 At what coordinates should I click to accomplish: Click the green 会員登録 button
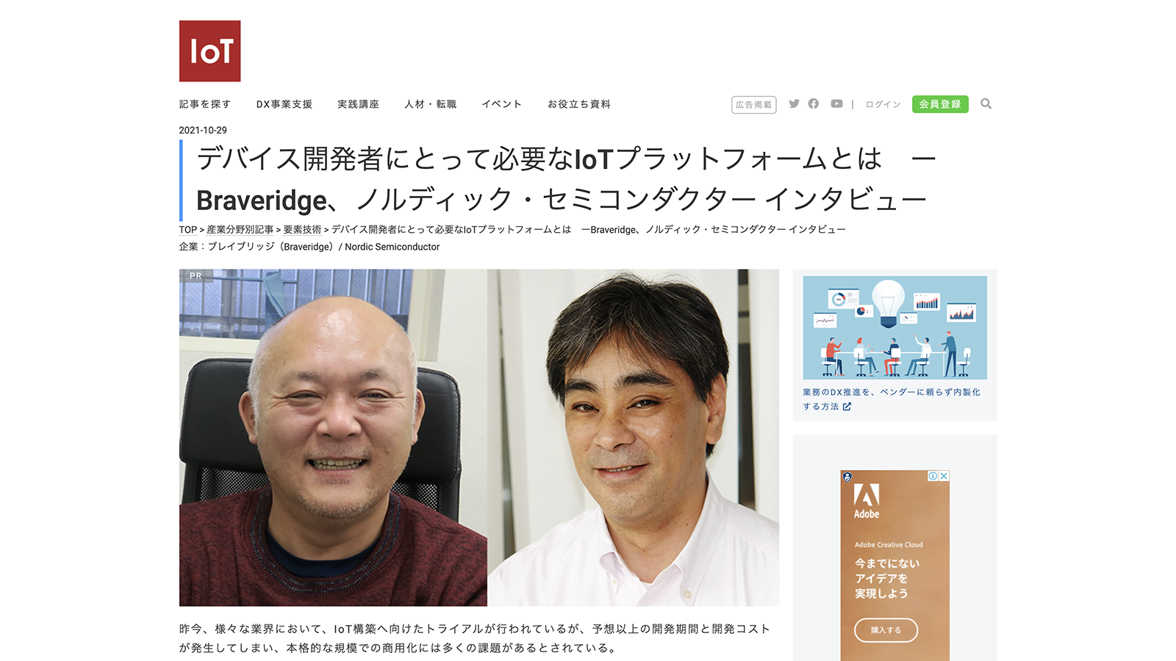[x=940, y=104]
